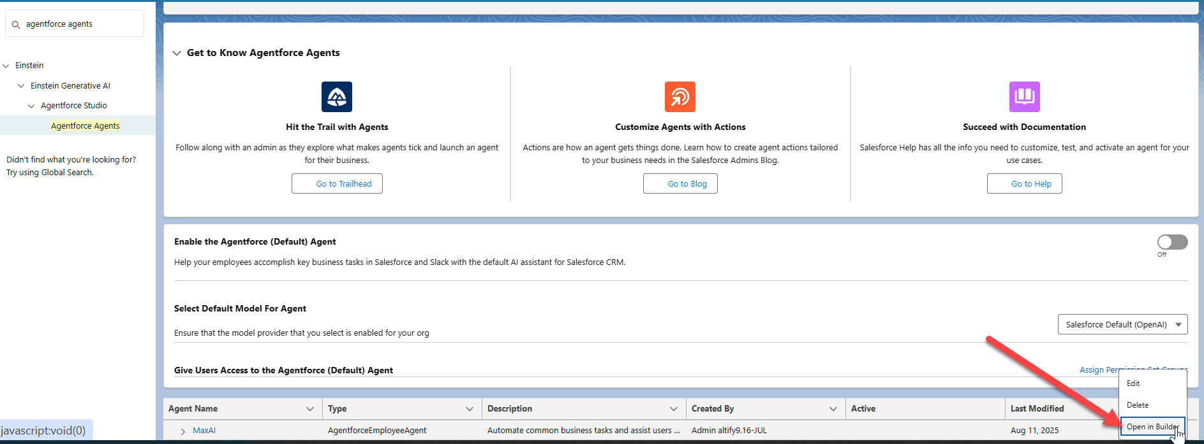Open the Created By column menu chevron
This screenshot has height=444, width=1204.
pyautogui.click(x=833, y=409)
